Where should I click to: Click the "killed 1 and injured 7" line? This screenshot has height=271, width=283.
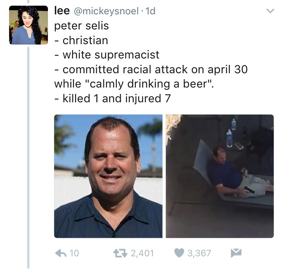click(112, 99)
